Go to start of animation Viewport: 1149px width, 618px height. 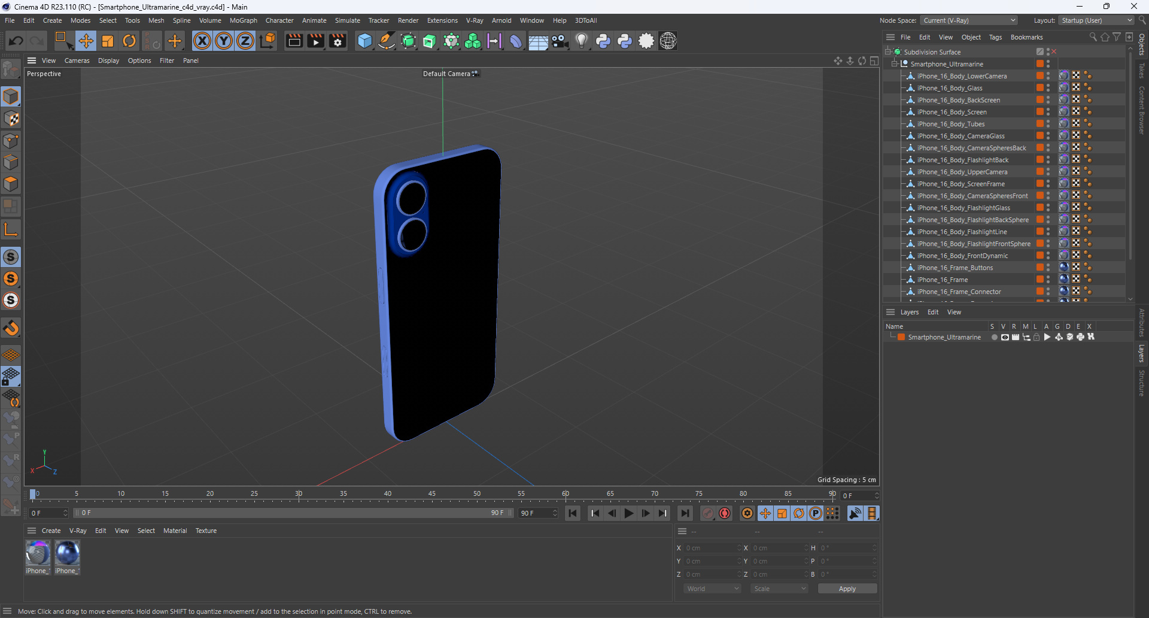click(x=573, y=513)
